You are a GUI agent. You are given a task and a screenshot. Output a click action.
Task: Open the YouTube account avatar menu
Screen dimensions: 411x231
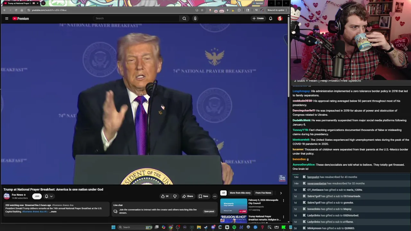pyautogui.click(x=280, y=18)
